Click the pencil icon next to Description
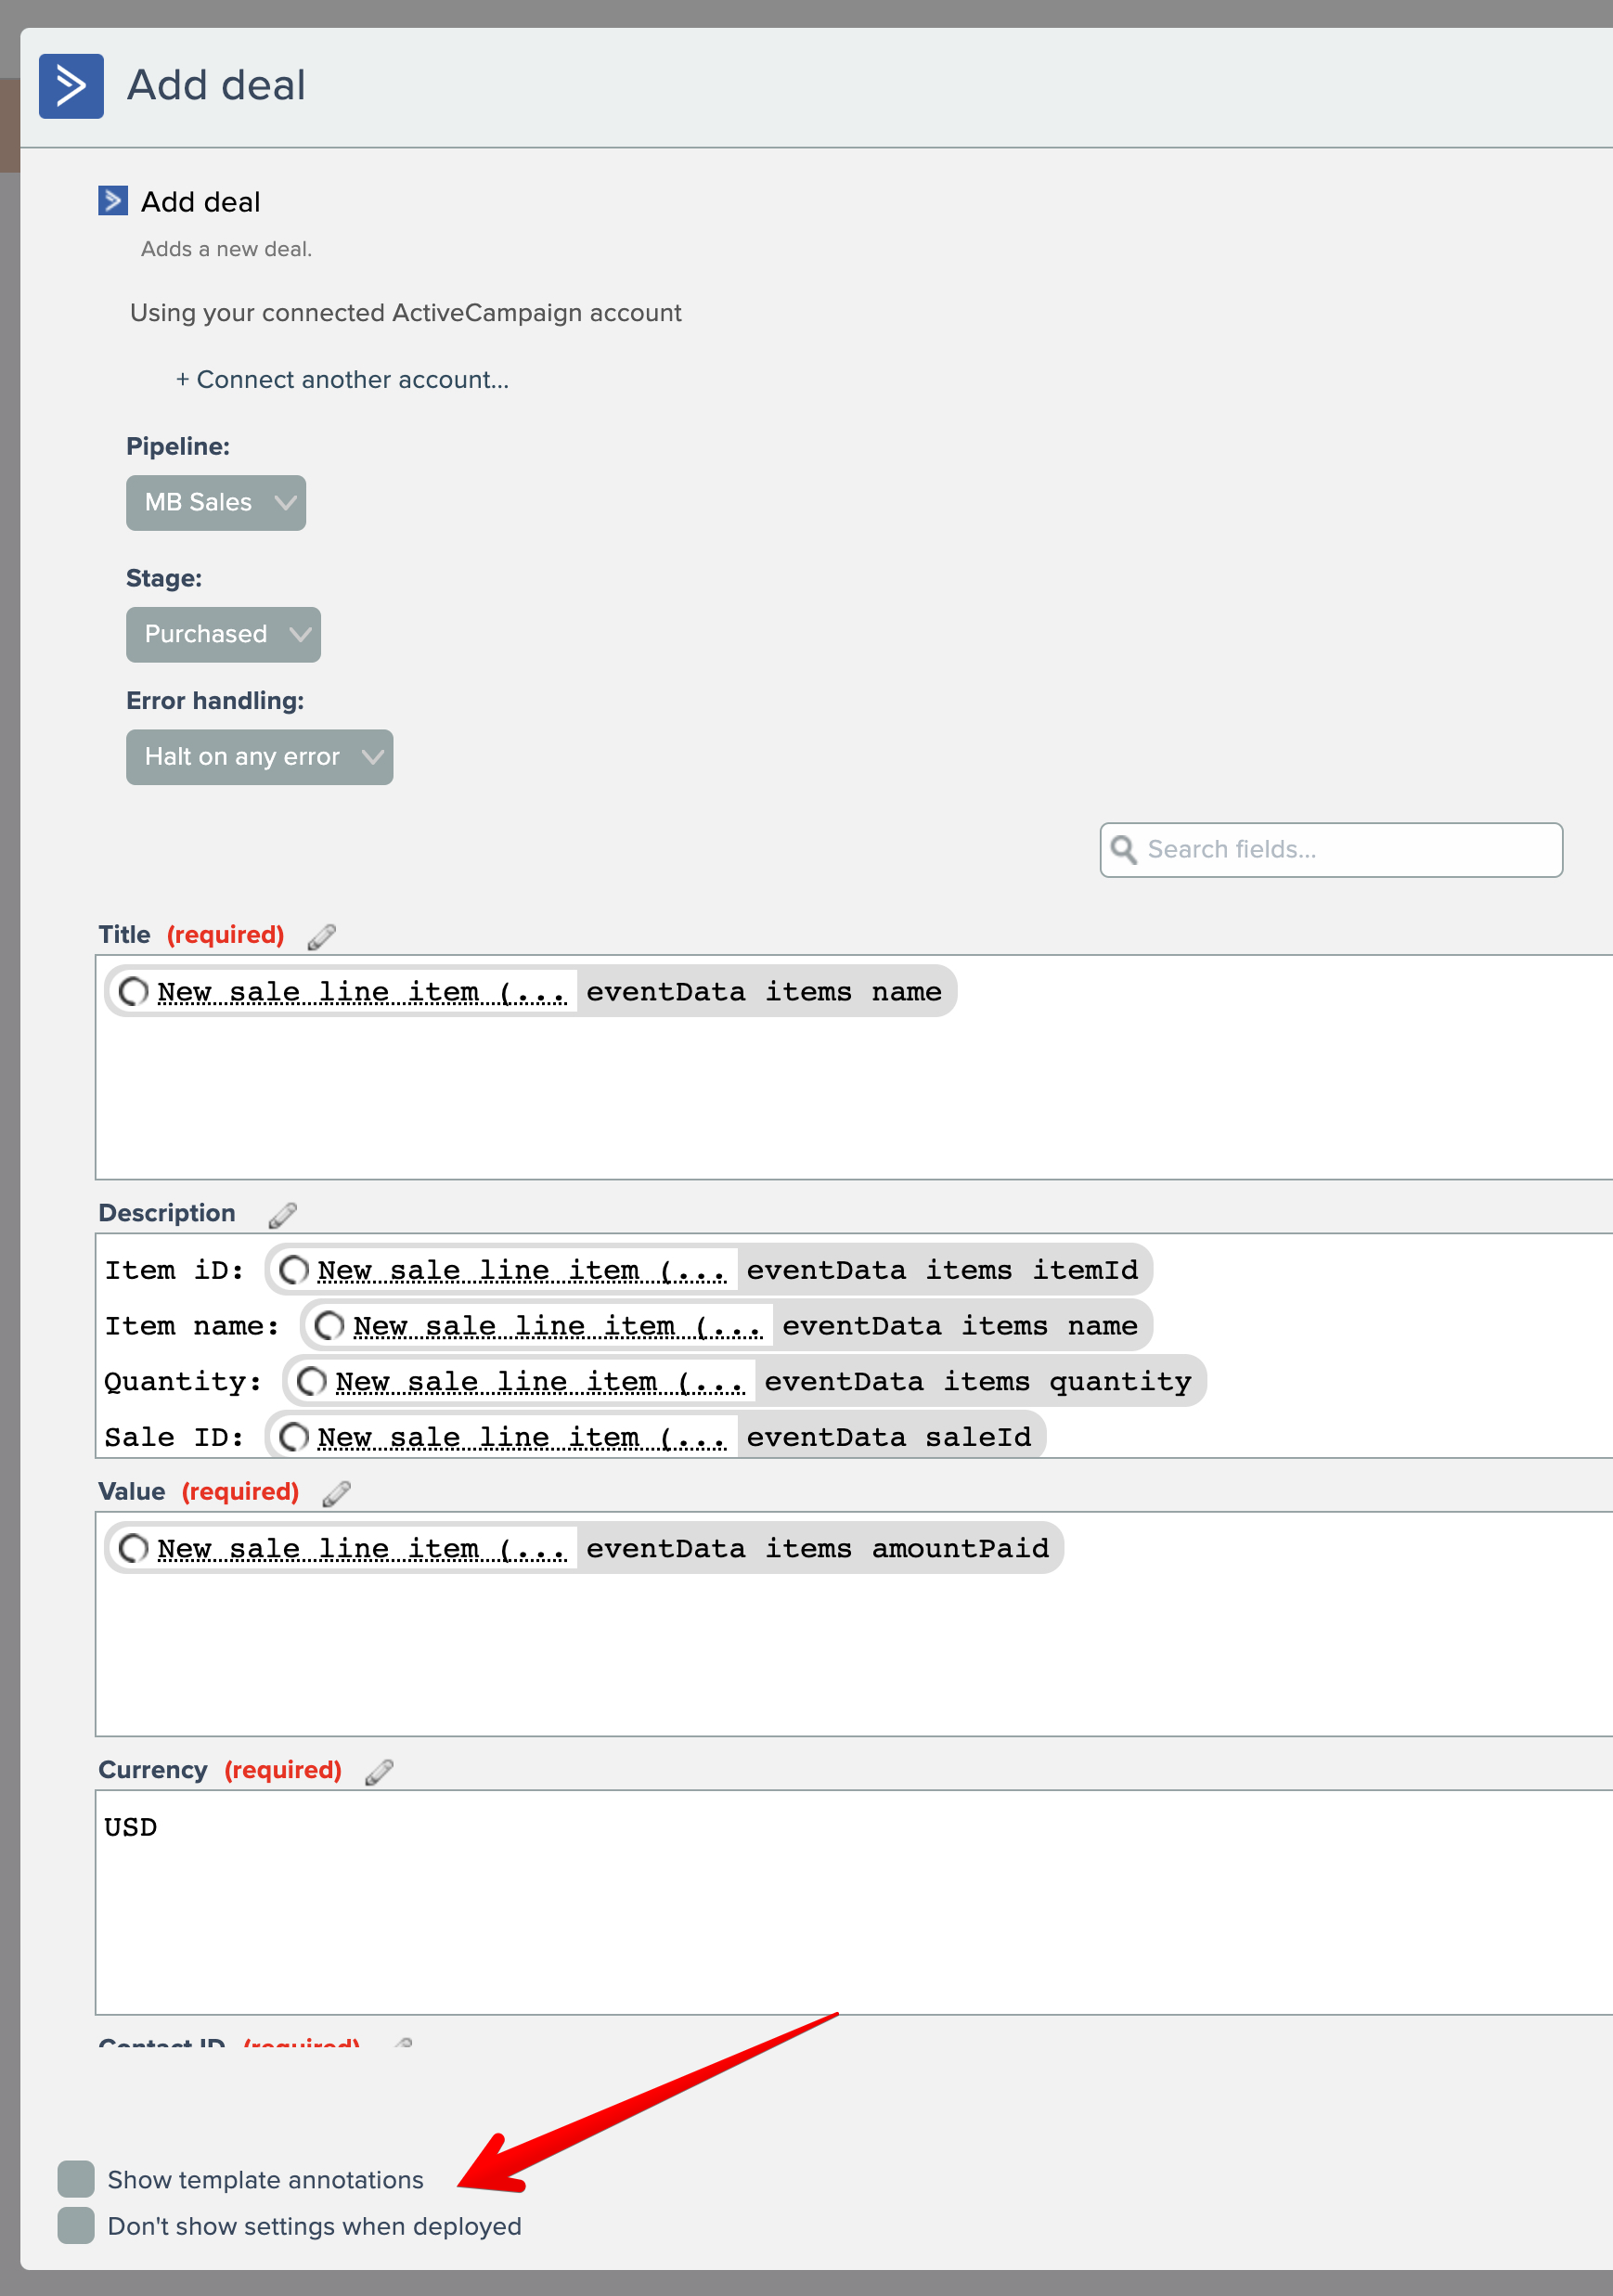 (x=283, y=1214)
